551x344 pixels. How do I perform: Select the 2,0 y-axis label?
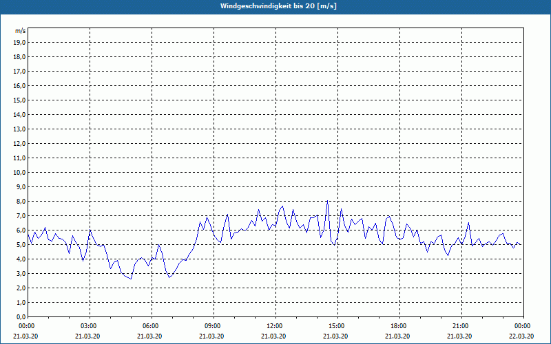(x=21, y=288)
